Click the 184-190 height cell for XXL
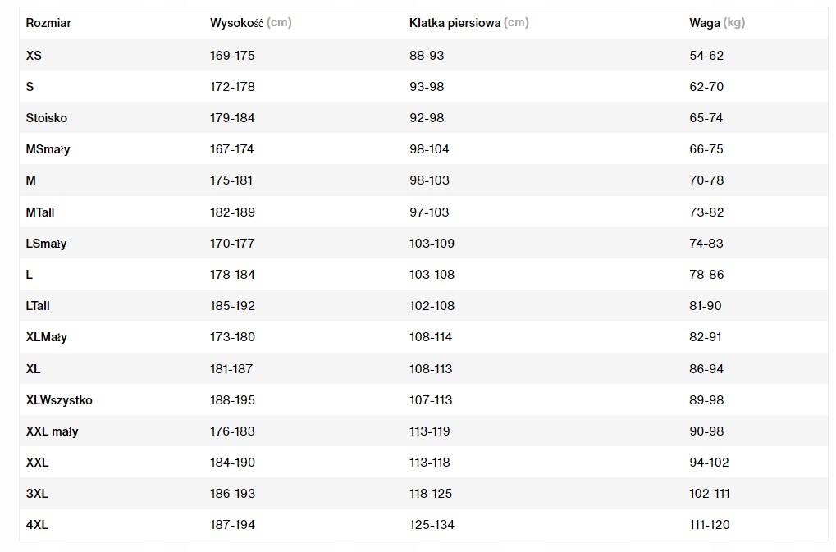836x552 pixels. coord(232,463)
